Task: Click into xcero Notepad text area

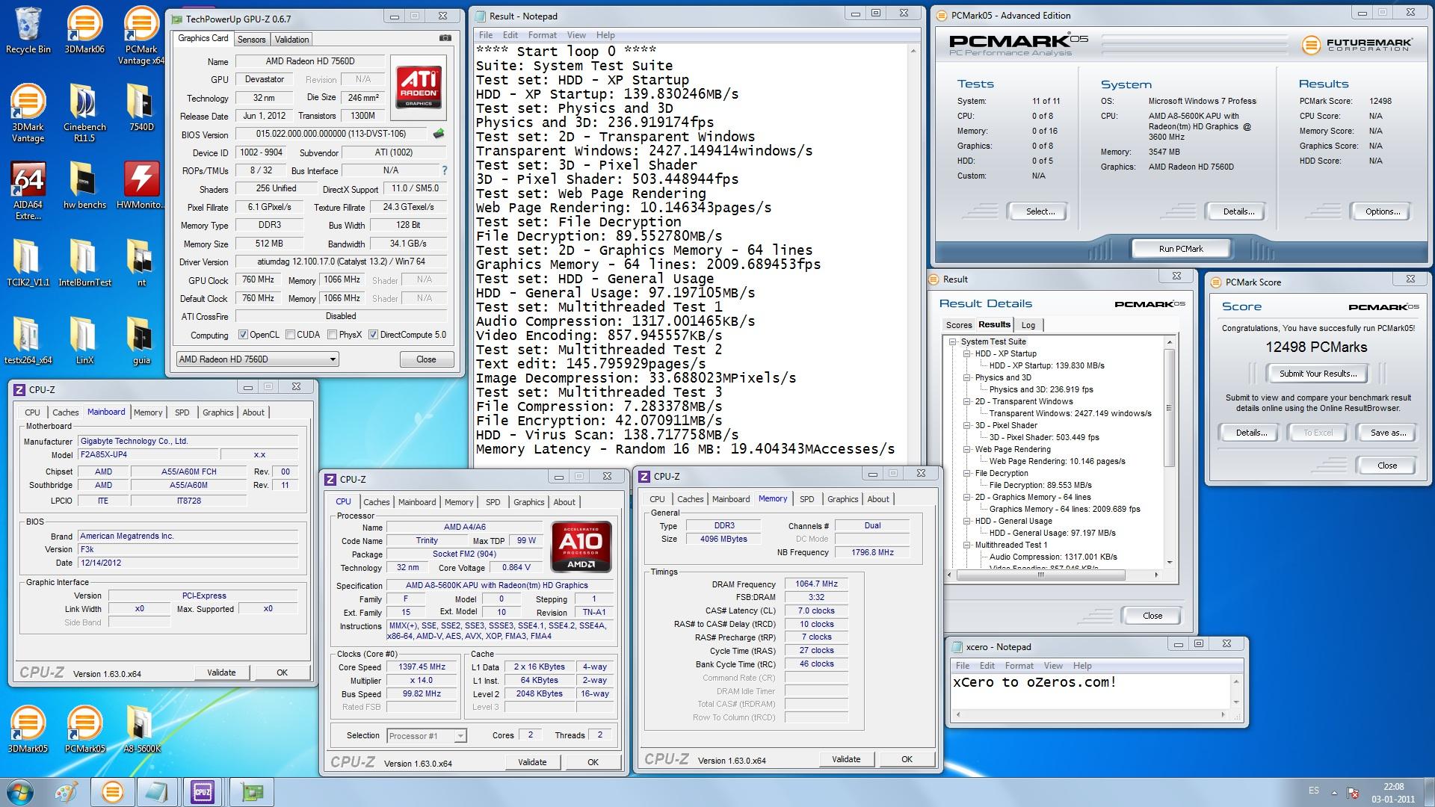Action: pos(1089,692)
